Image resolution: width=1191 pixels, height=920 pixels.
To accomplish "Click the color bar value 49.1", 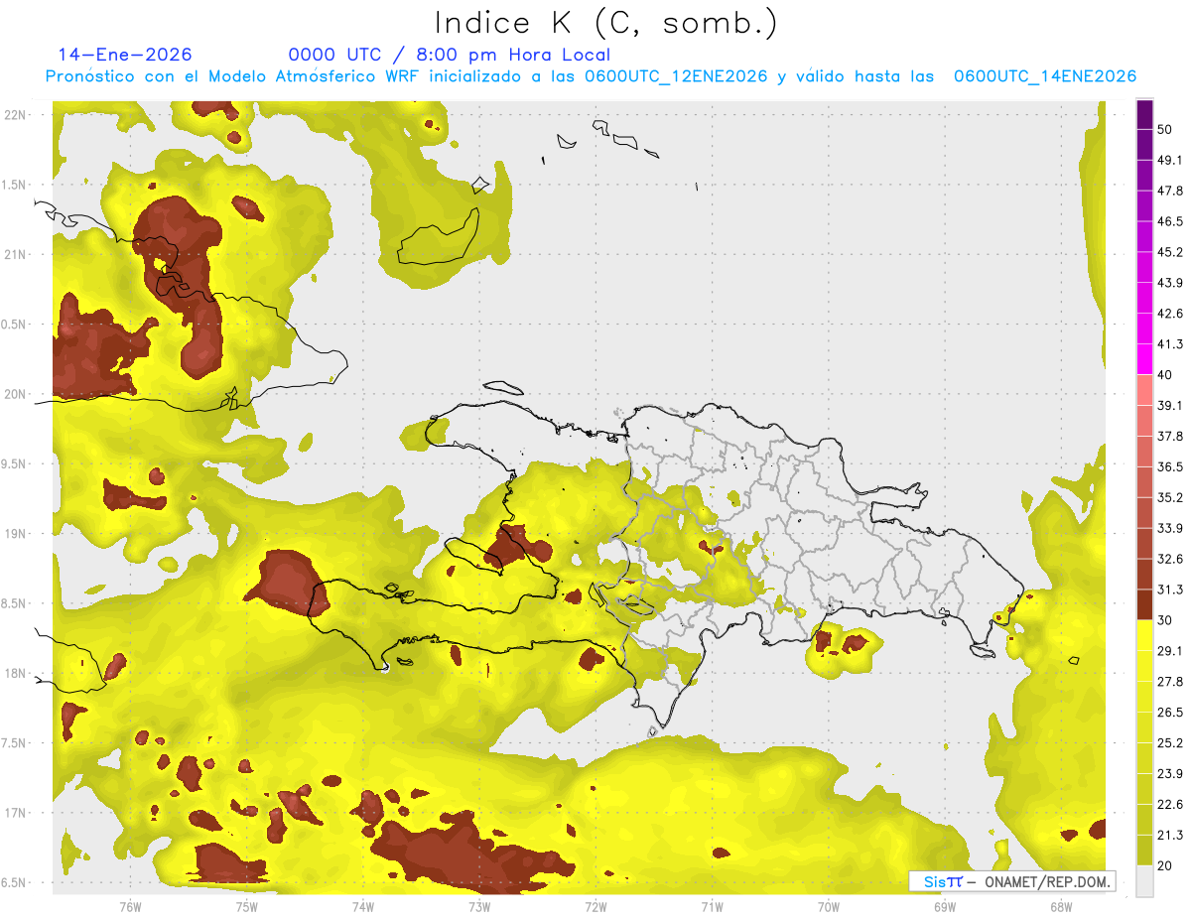I will pos(1170,160).
